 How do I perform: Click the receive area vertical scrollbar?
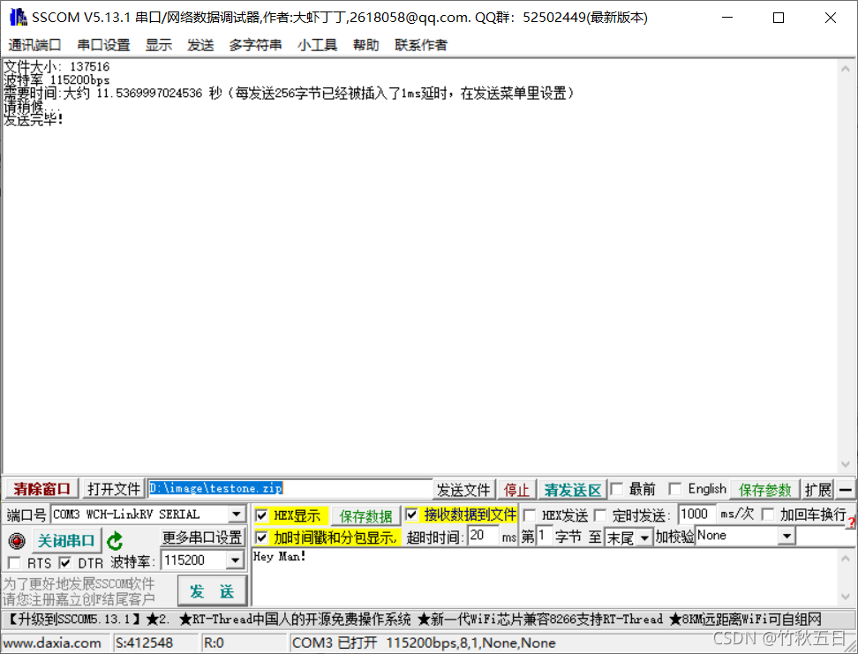click(848, 265)
